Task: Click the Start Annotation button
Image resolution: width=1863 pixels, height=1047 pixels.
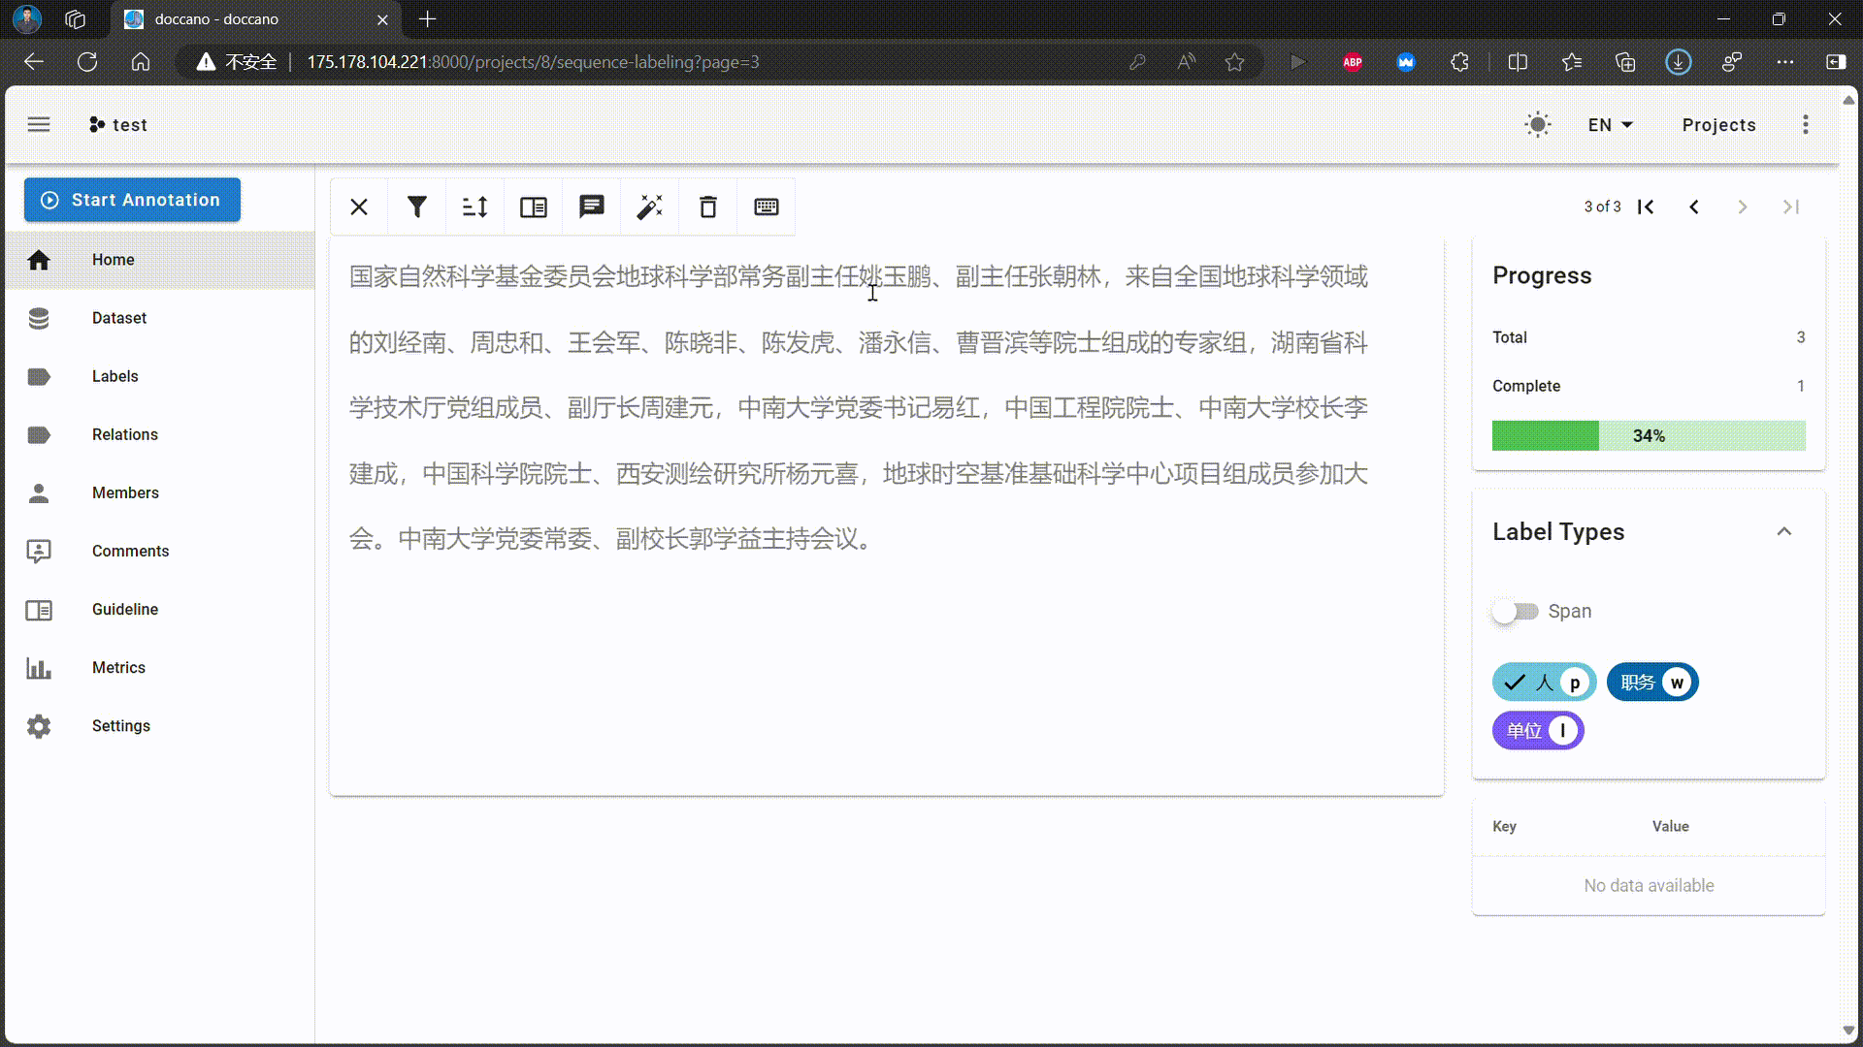Action: click(x=132, y=200)
